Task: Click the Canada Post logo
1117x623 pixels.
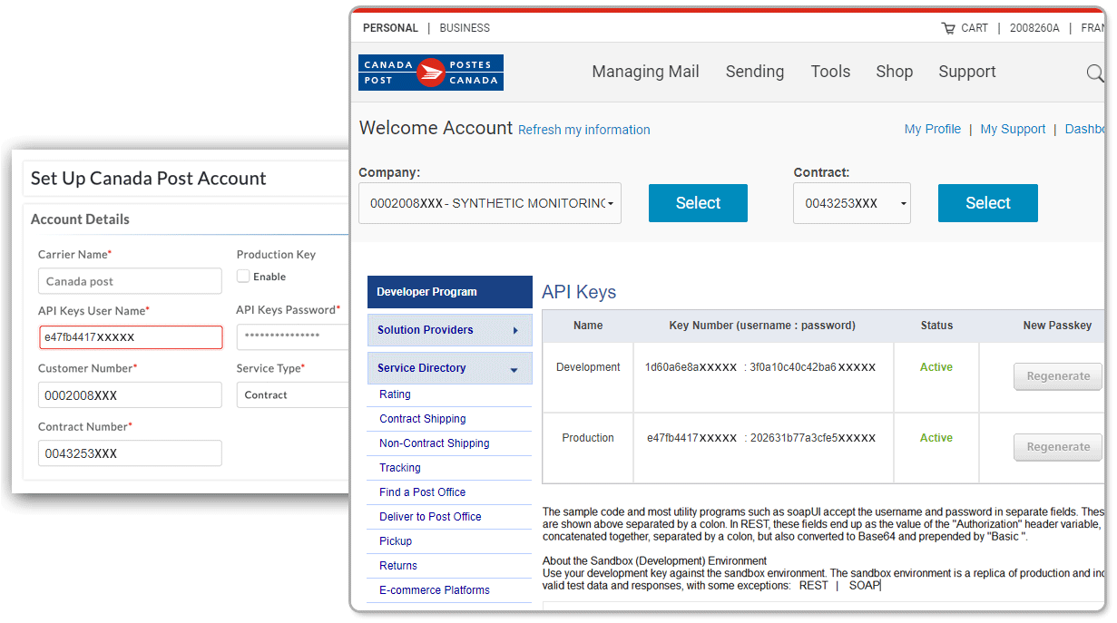Action: [x=431, y=73]
